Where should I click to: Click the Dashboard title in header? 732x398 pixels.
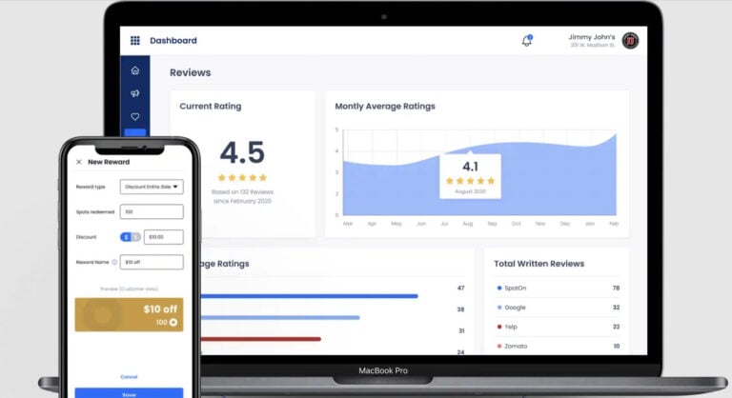173,41
